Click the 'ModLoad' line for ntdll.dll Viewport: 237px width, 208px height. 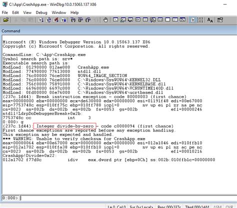51,71
